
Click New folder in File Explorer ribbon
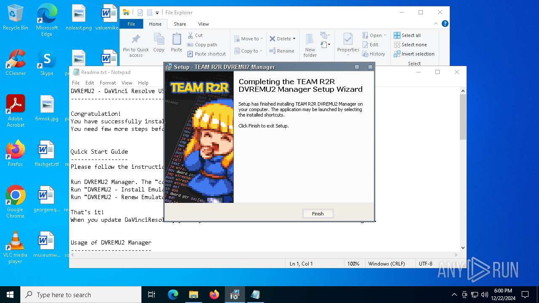(x=310, y=45)
